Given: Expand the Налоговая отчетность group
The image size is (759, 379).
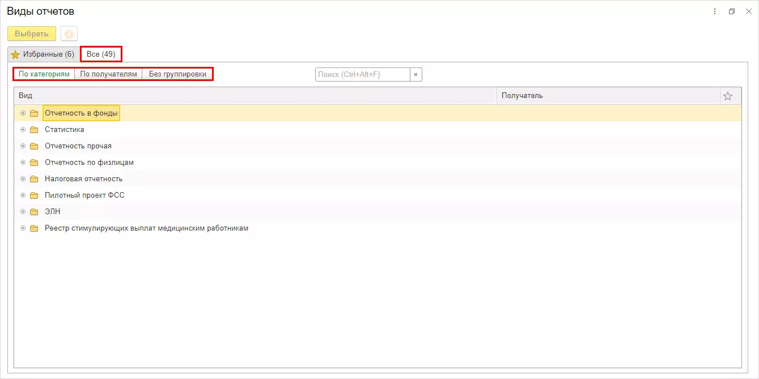Looking at the screenshot, I should [23, 179].
